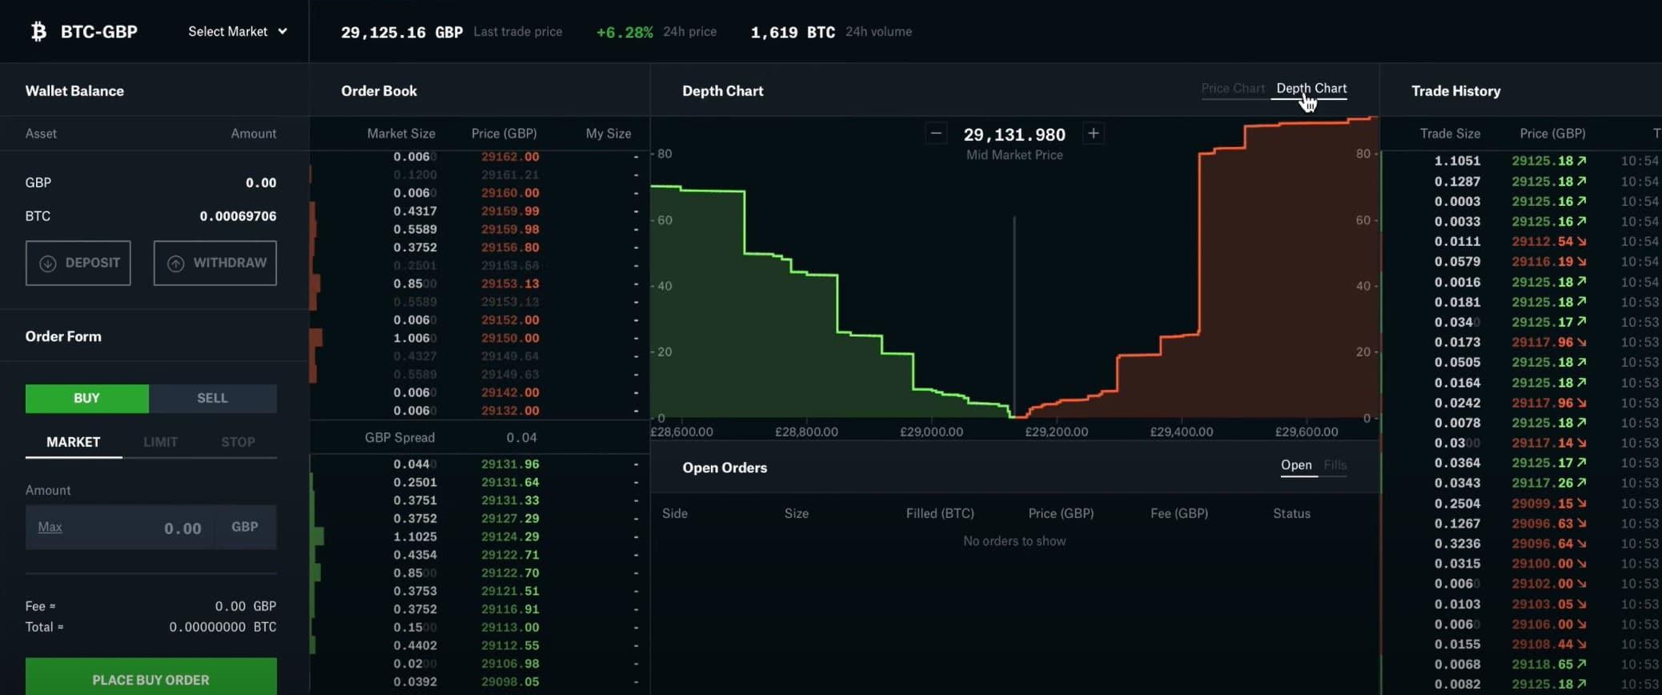Click trade history price 29099.15
This screenshot has height=695, width=1662.
click(x=1543, y=504)
